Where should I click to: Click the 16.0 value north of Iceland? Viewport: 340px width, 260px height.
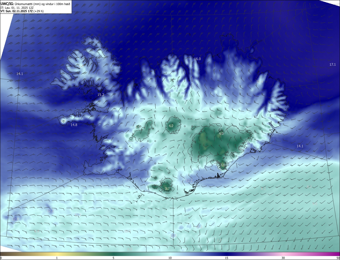pyautogui.click(x=197, y=59)
